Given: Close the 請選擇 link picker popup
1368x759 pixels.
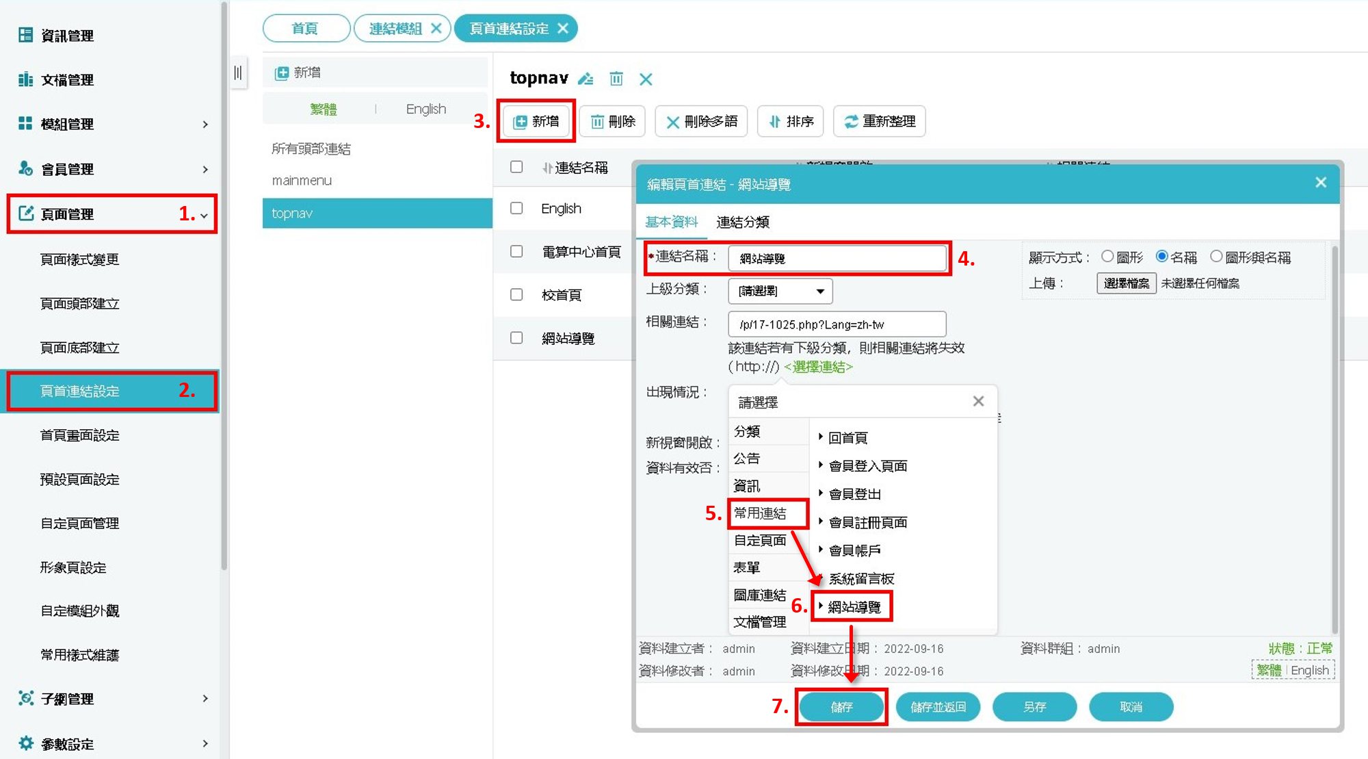Looking at the screenshot, I should (x=979, y=401).
